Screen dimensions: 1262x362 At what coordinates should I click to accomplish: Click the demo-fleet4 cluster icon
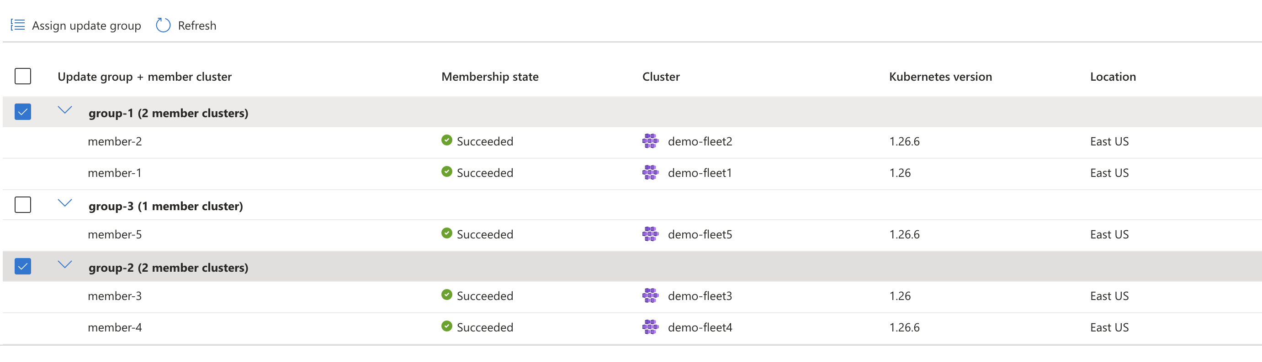pyautogui.click(x=650, y=327)
